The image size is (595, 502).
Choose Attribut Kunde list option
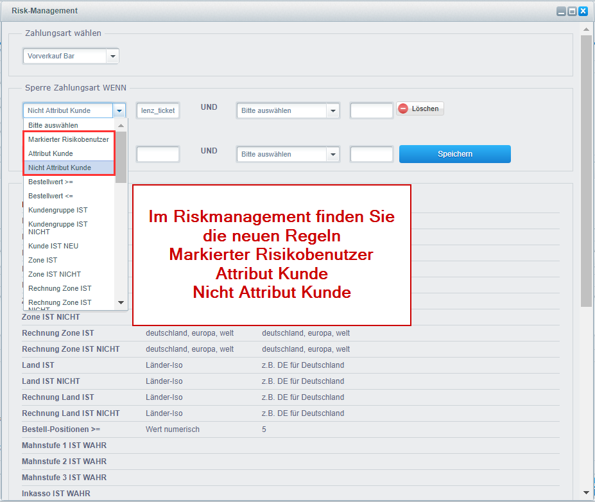(69, 153)
